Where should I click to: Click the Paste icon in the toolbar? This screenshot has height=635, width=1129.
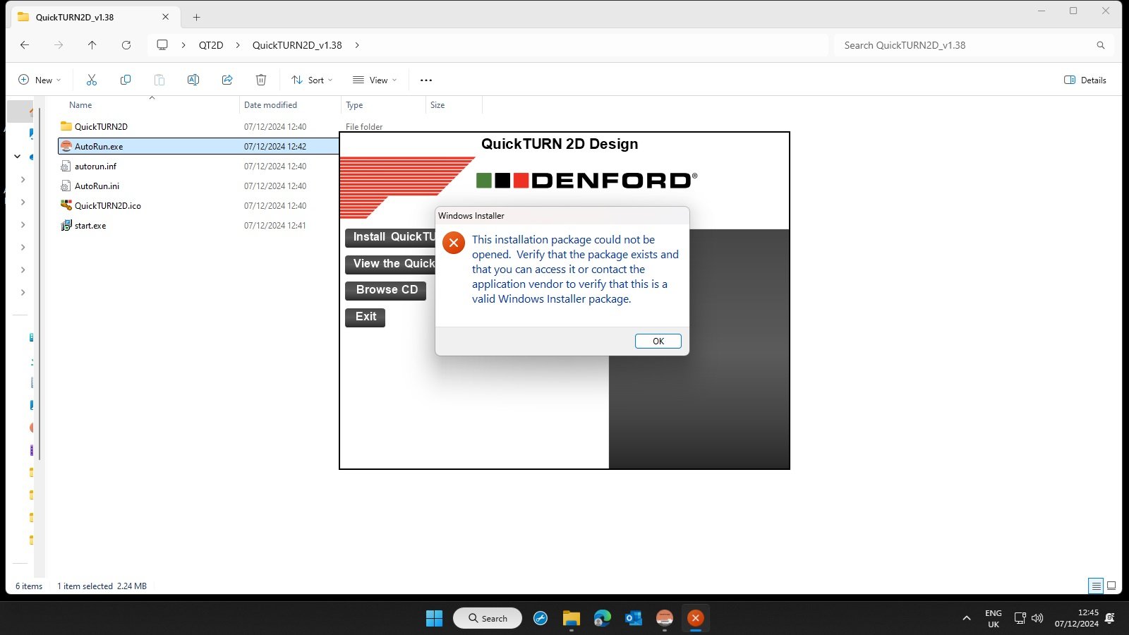(159, 80)
